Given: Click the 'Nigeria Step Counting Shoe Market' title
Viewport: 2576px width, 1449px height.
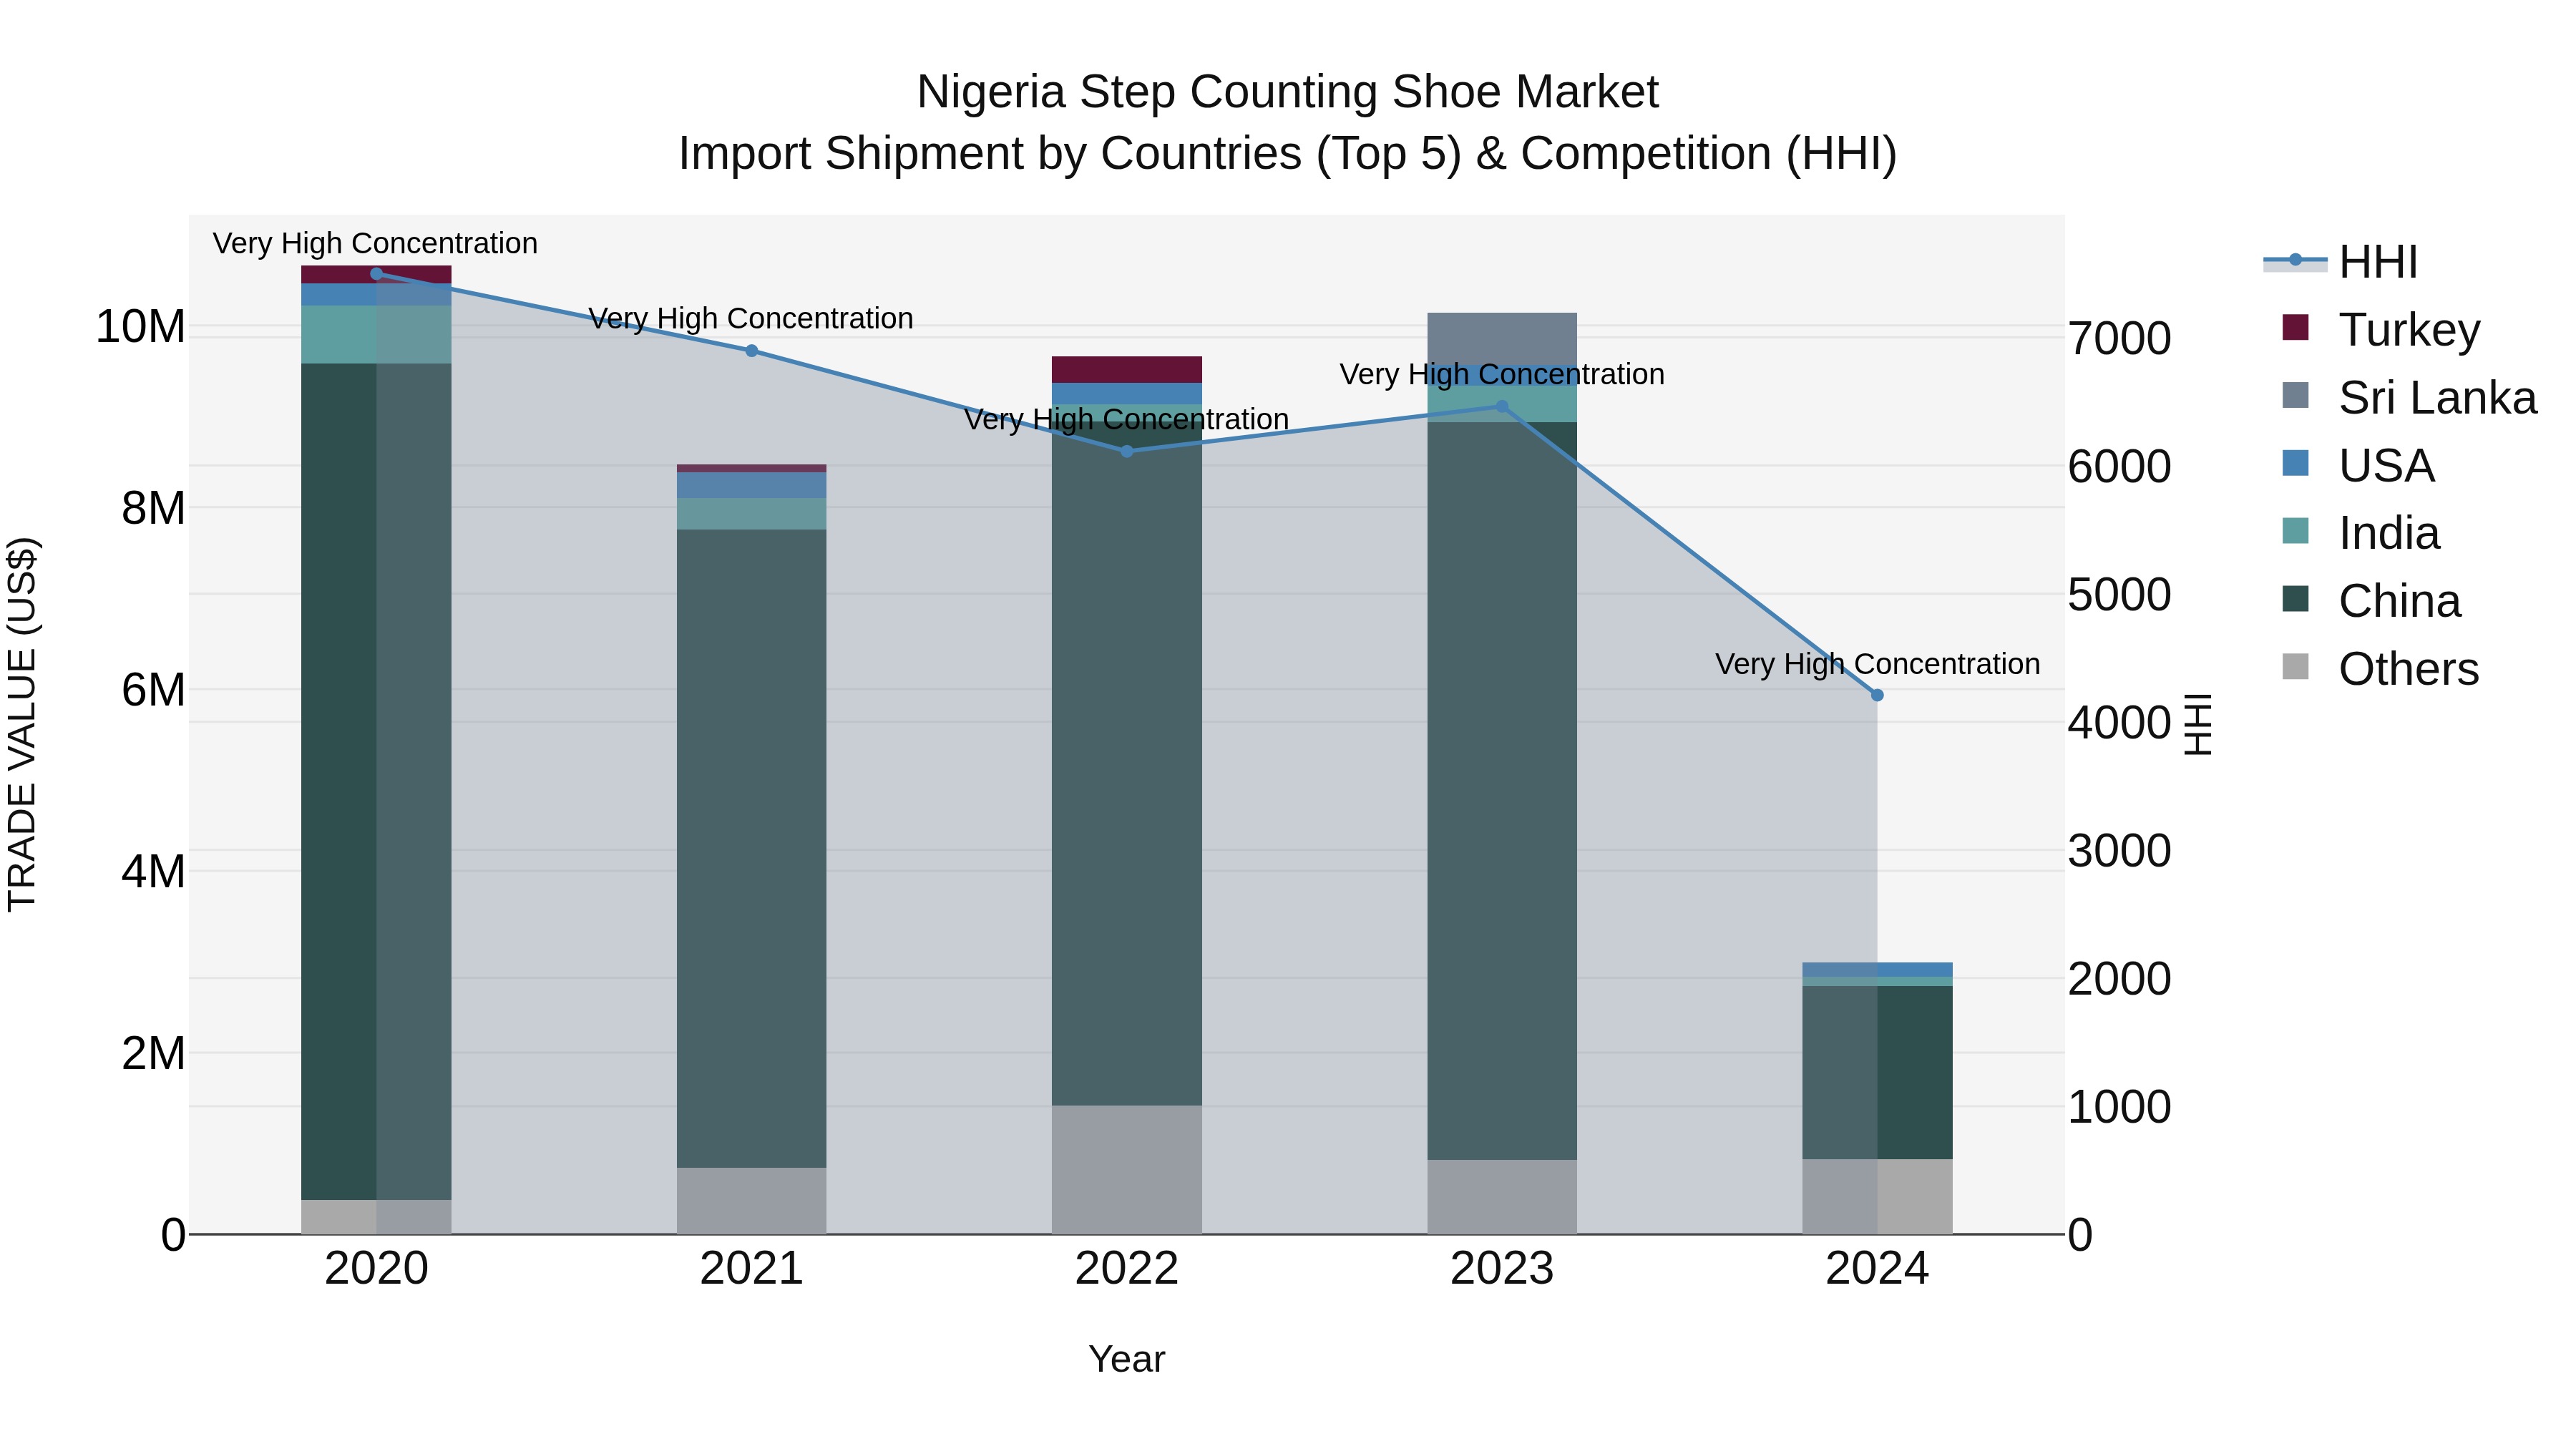Looking at the screenshot, I should (x=1287, y=92).
